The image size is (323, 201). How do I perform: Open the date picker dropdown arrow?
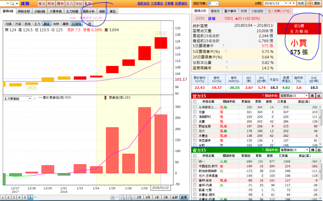tap(286, 4)
